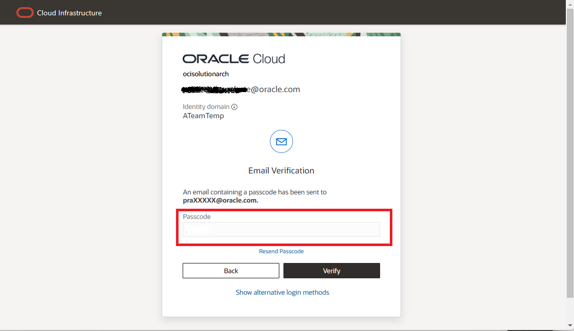The height and width of the screenshot is (331, 574).
Task: Click the scrollbar down arrow
Action: tap(570, 325)
